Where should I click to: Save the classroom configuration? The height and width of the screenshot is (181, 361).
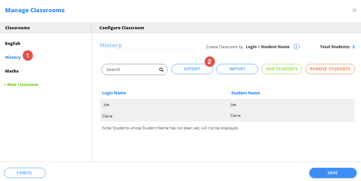(333, 173)
